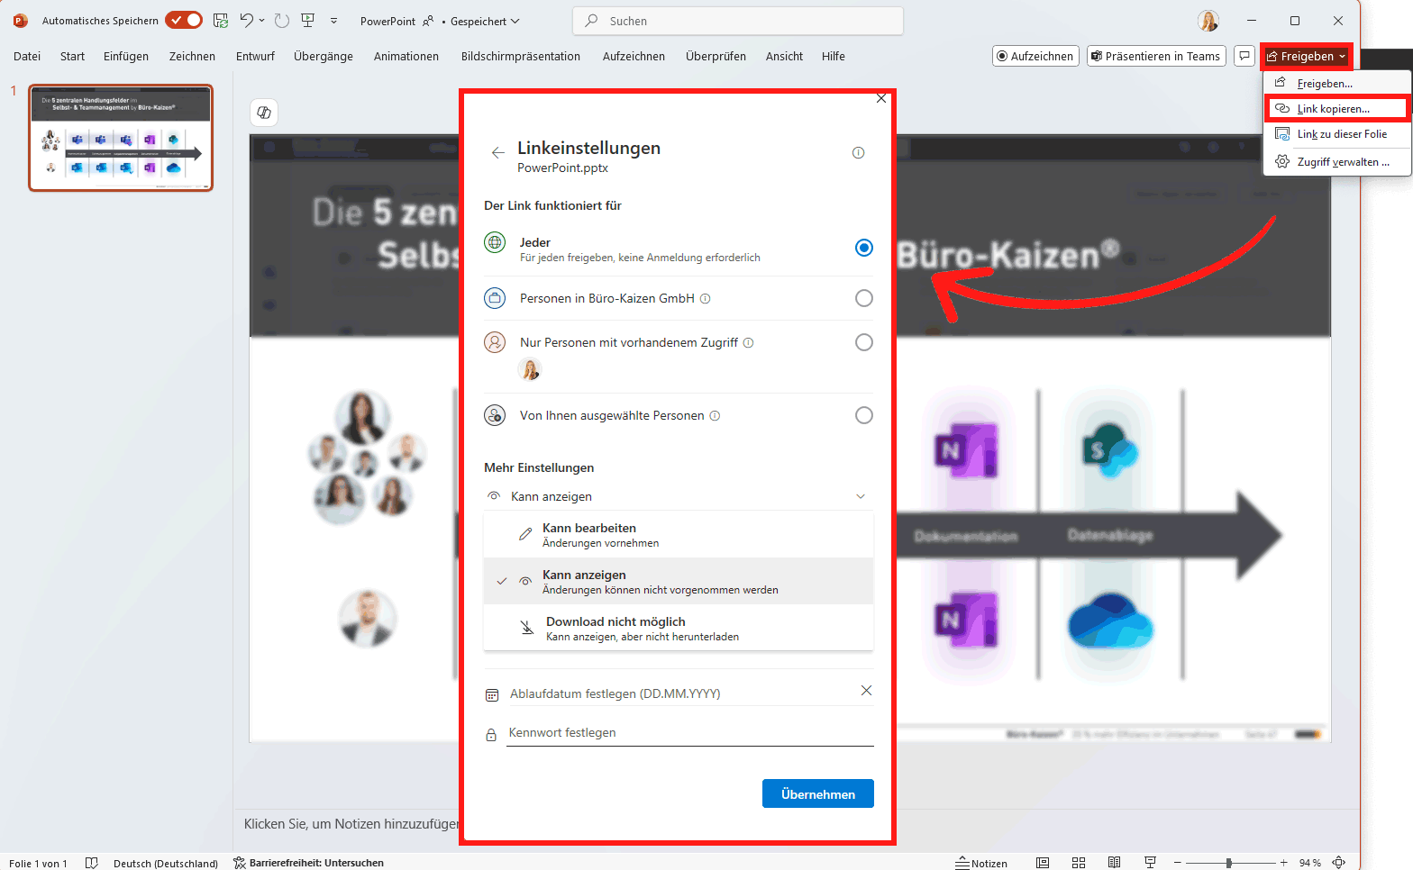The height and width of the screenshot is (870, 1413).
Task: Click Deutsch (Deutschland) language status
Action: click(166, 863)
